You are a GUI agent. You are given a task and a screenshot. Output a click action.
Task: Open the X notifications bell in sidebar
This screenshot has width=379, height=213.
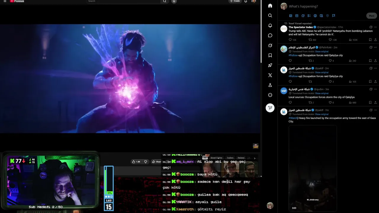[270, 25]
